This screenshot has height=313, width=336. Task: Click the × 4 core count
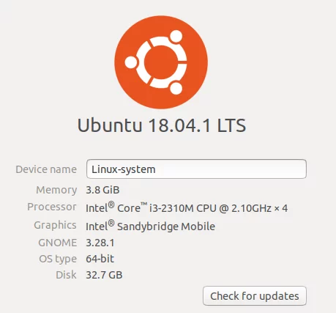(281, 208)
